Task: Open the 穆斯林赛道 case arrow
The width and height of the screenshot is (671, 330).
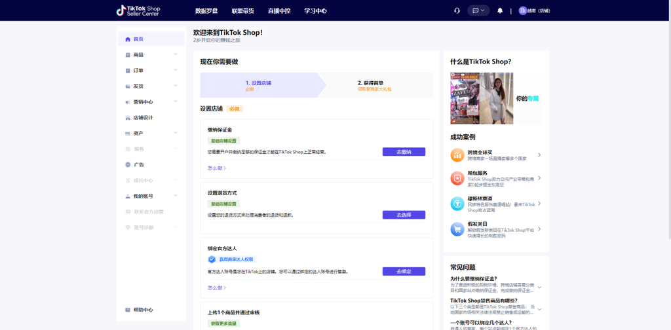Action: point(539,204)
